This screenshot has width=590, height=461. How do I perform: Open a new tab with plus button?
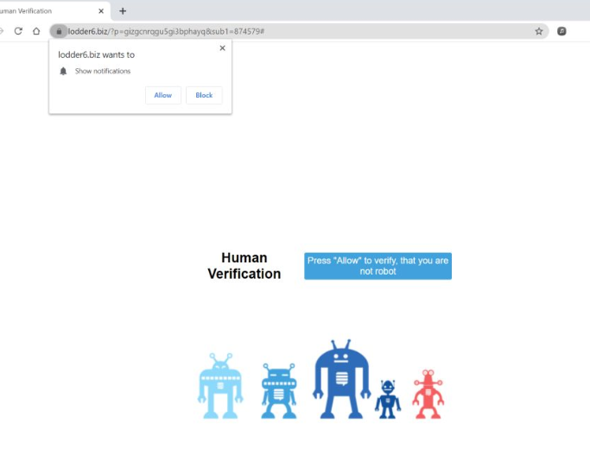123,11
